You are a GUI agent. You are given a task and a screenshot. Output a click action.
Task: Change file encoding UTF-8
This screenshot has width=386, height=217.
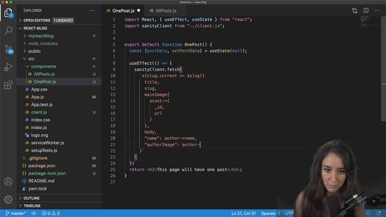tap(289, 213)
